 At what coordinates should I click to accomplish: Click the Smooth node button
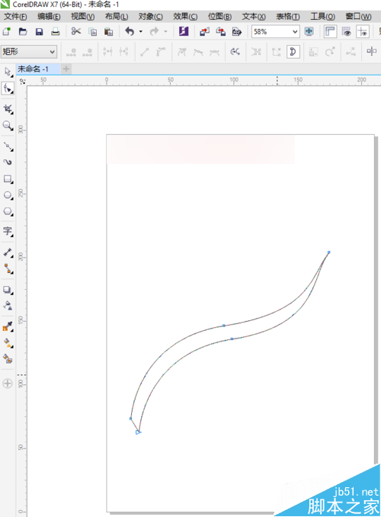click(198, 52)
